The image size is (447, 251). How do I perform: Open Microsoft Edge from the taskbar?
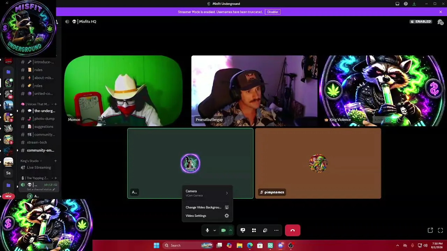point(250,245)
